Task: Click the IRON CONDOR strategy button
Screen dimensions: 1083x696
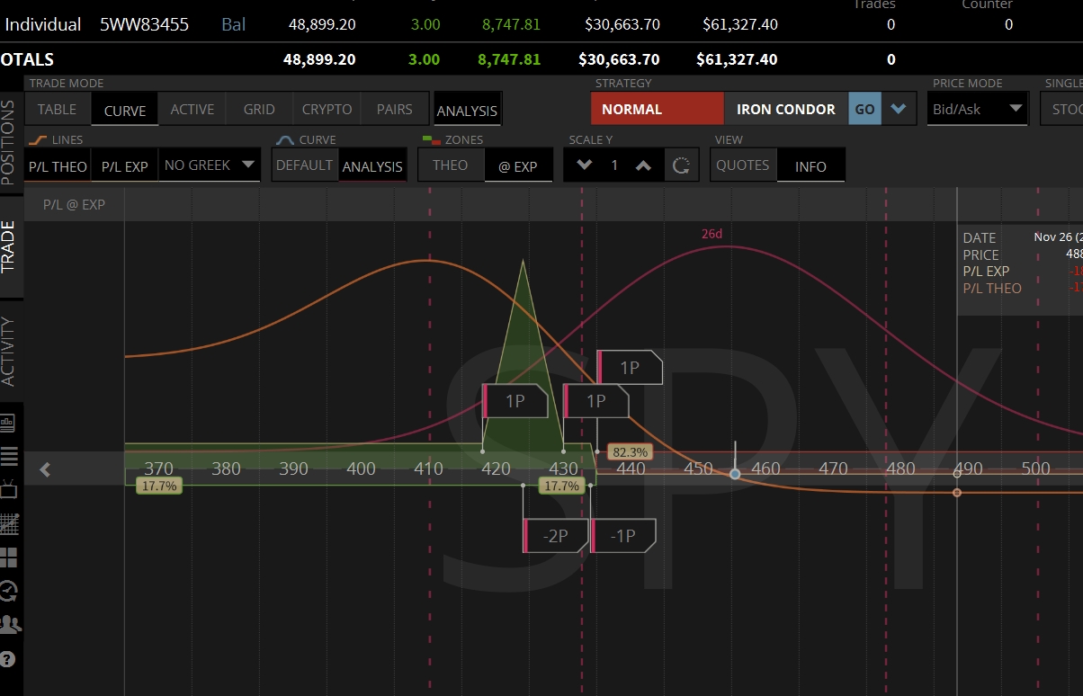Action: (x=786, y=109)
